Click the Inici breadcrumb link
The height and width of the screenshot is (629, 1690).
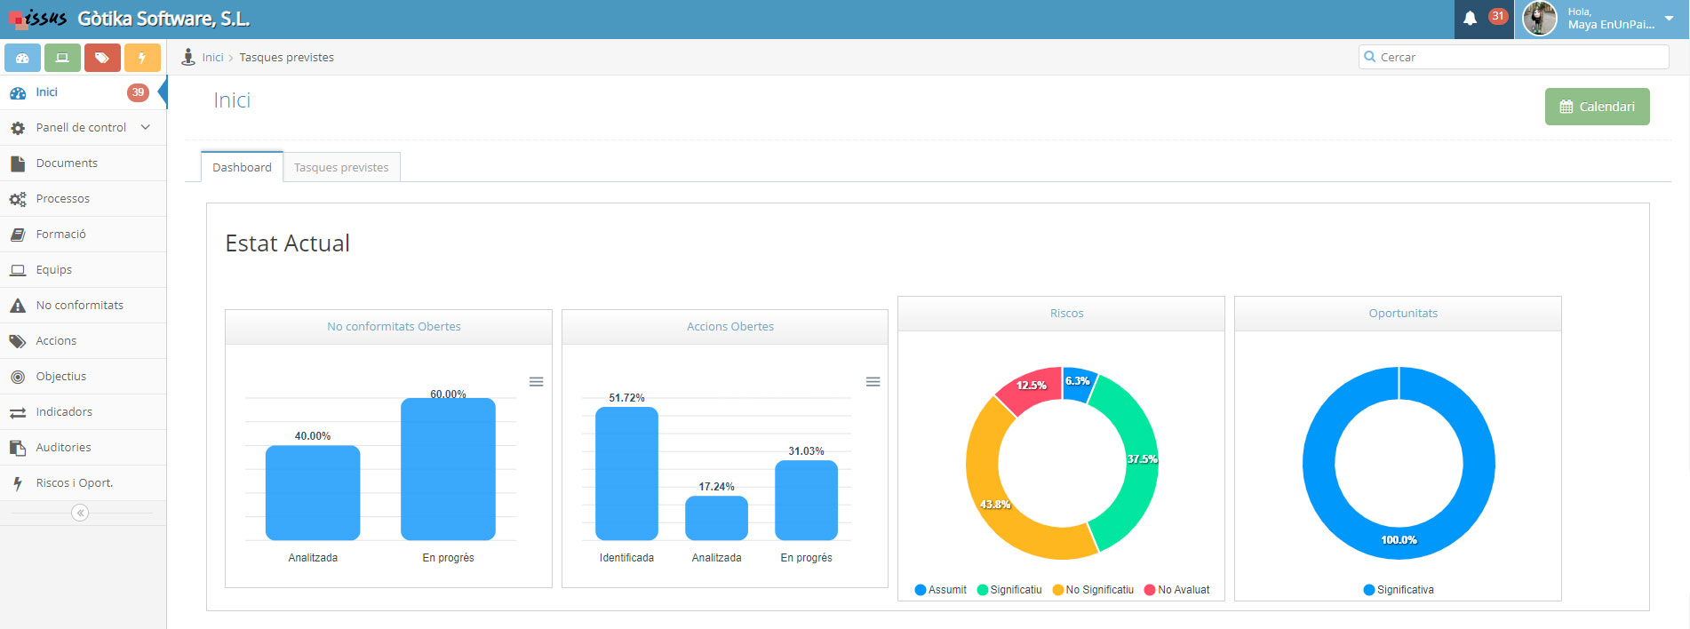(212, 58)
